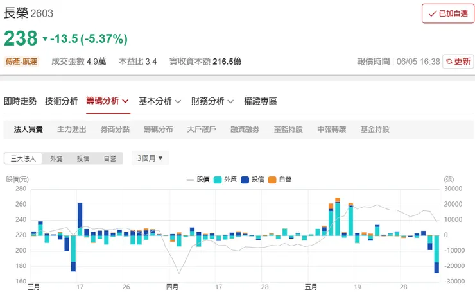Switch to the 技術分析 tab
Screen dimensions: 475x295
pos(62,101)
